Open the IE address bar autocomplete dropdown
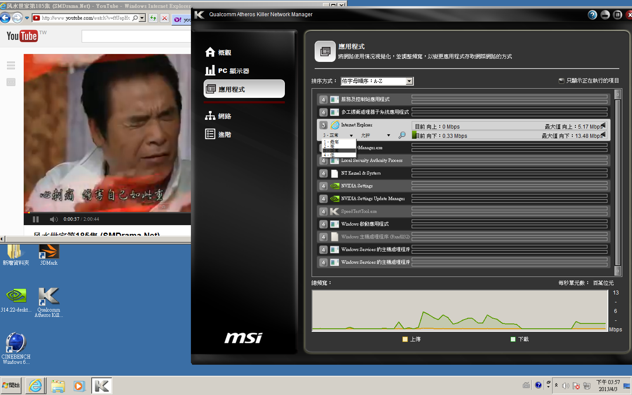Image resolution: width=632 pixels, height=395 pixels. [142, 18]
